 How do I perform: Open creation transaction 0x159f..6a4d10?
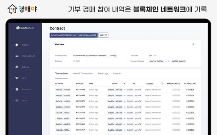[x=179, y=61]
